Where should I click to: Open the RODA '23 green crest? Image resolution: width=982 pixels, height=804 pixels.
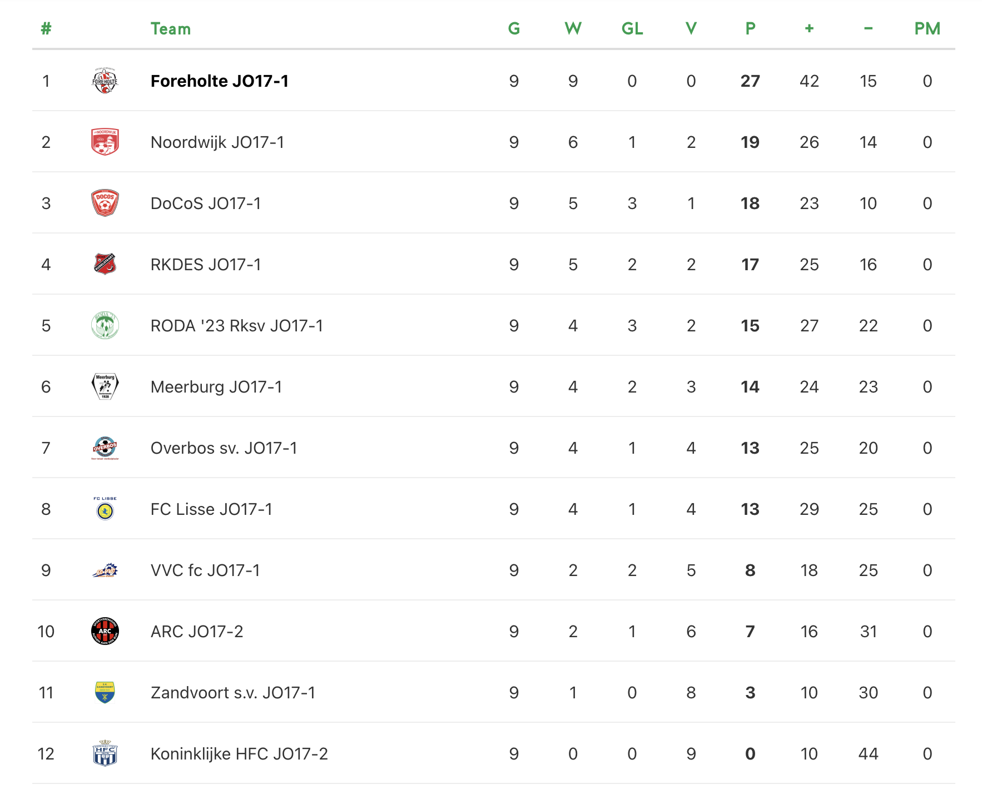(105, 325)
